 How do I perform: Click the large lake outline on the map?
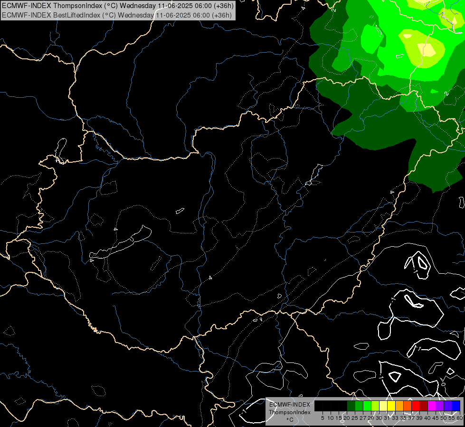point(120,243)
